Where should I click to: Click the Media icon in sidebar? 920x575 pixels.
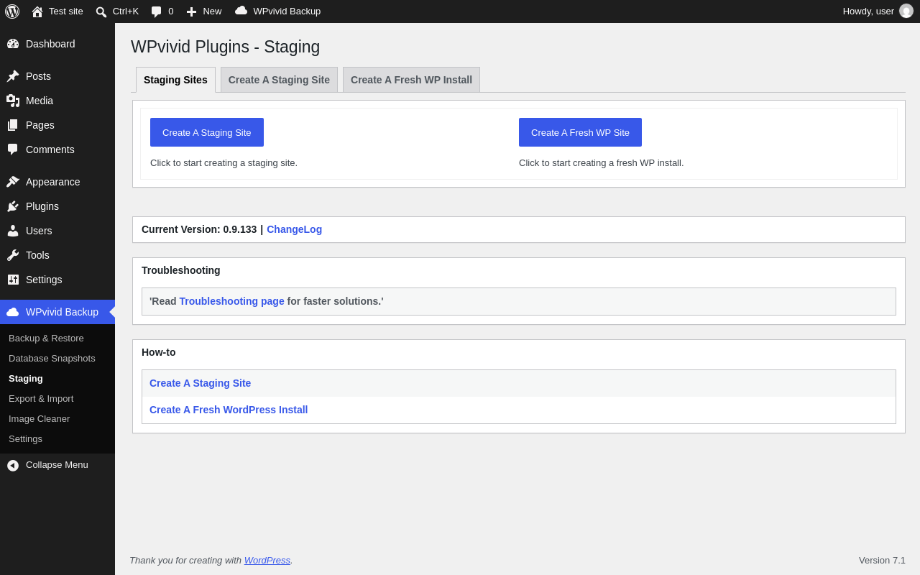tap(13, 101)
